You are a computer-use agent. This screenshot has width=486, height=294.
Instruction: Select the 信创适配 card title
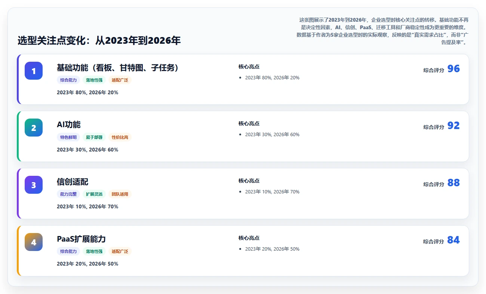pyautogui.click(x=73, y=182)
